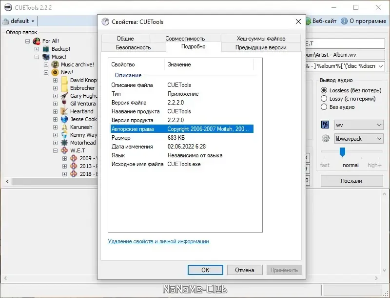Click the Kenny Way folder icon

pos(64,135)
